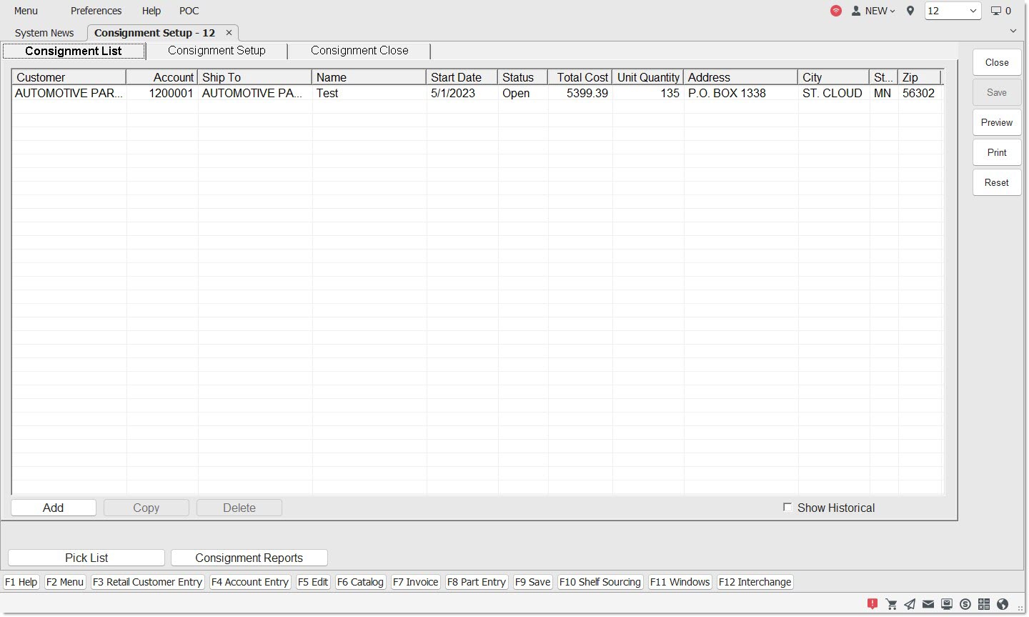Close the Consignment Setup - 12 tab

point(229,33)
